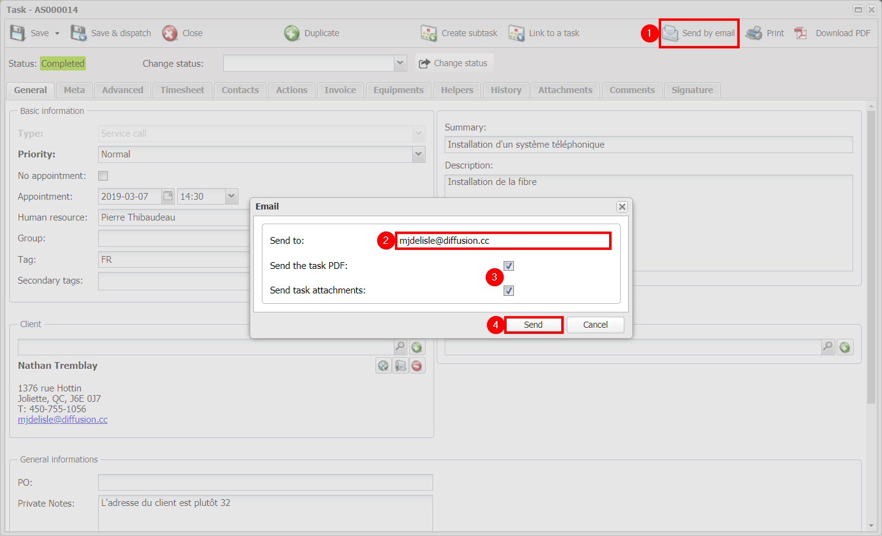The width and height of the screenshot is (882, 536).
Task: Click the Print printer icon
Action: [754, 33]
